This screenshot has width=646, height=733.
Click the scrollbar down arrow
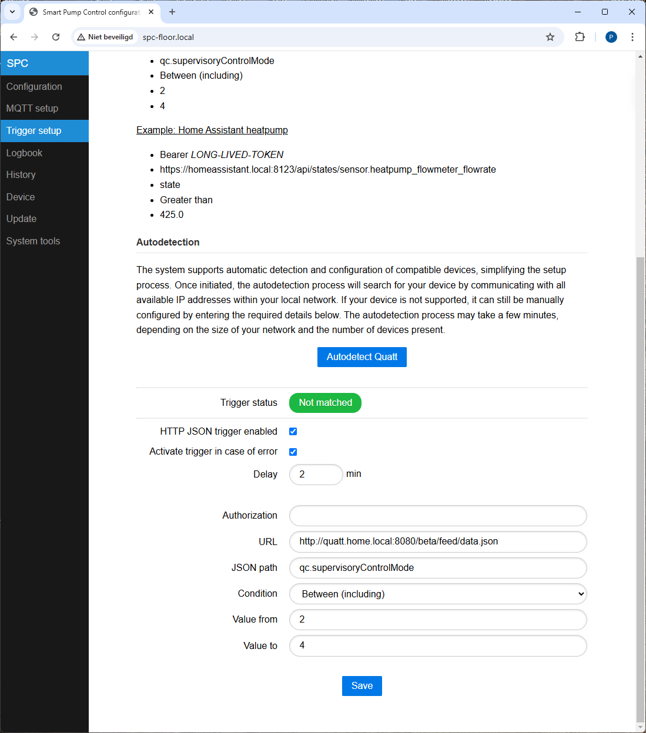pyautogui.click(x=640, y=728)
